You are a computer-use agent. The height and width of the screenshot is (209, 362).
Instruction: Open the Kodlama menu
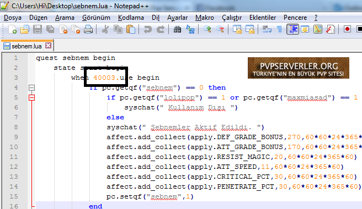(131, 18)
